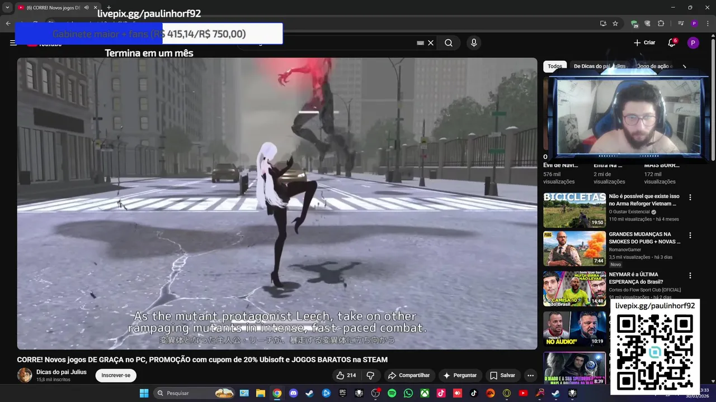Screen dimensions: 716x402
Task: Open options for the NEYMAR video
Action: pyautogui.click(x=690, y=275)
